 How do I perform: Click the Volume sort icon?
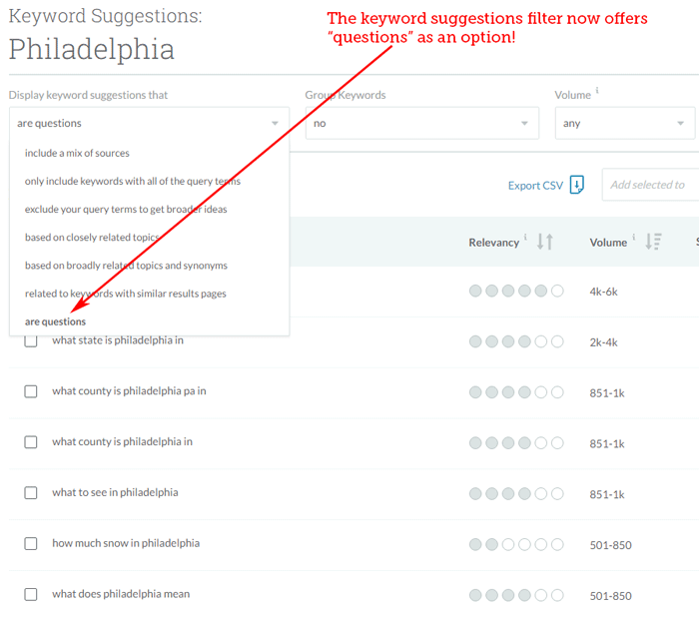tap(654, 242)
